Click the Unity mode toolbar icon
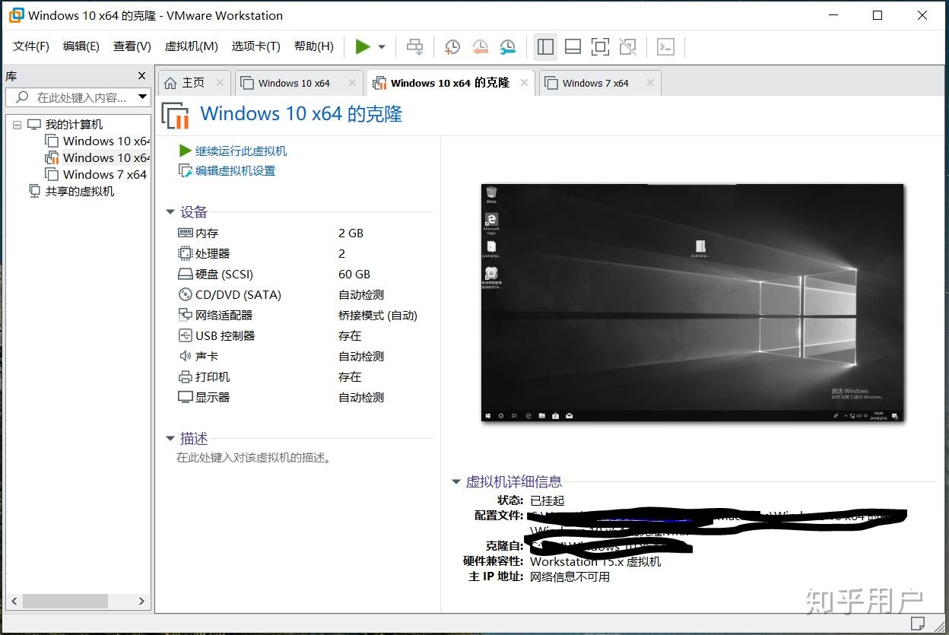 (x=627, y=47)
